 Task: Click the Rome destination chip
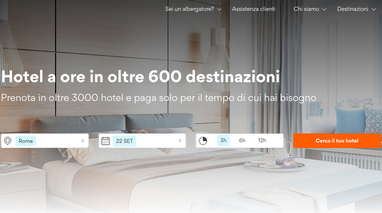click(26, 141)
